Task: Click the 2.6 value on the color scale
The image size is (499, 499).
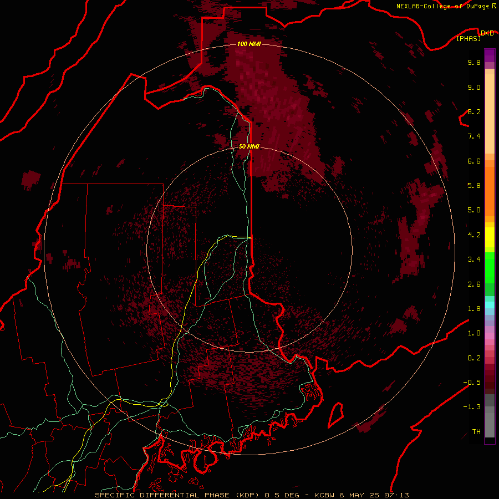Action: [x=474, y=284]
